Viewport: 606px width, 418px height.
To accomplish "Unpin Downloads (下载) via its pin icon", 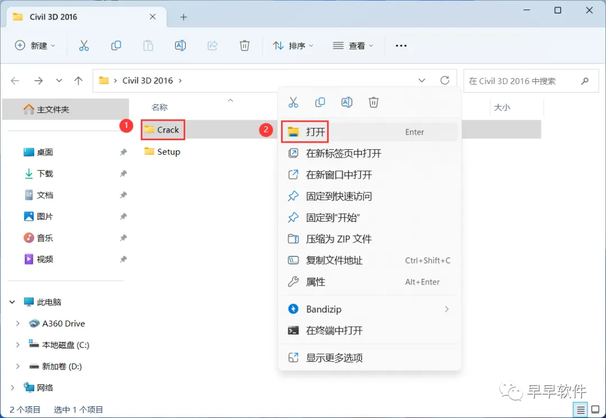I will click(x=123, y=173).
